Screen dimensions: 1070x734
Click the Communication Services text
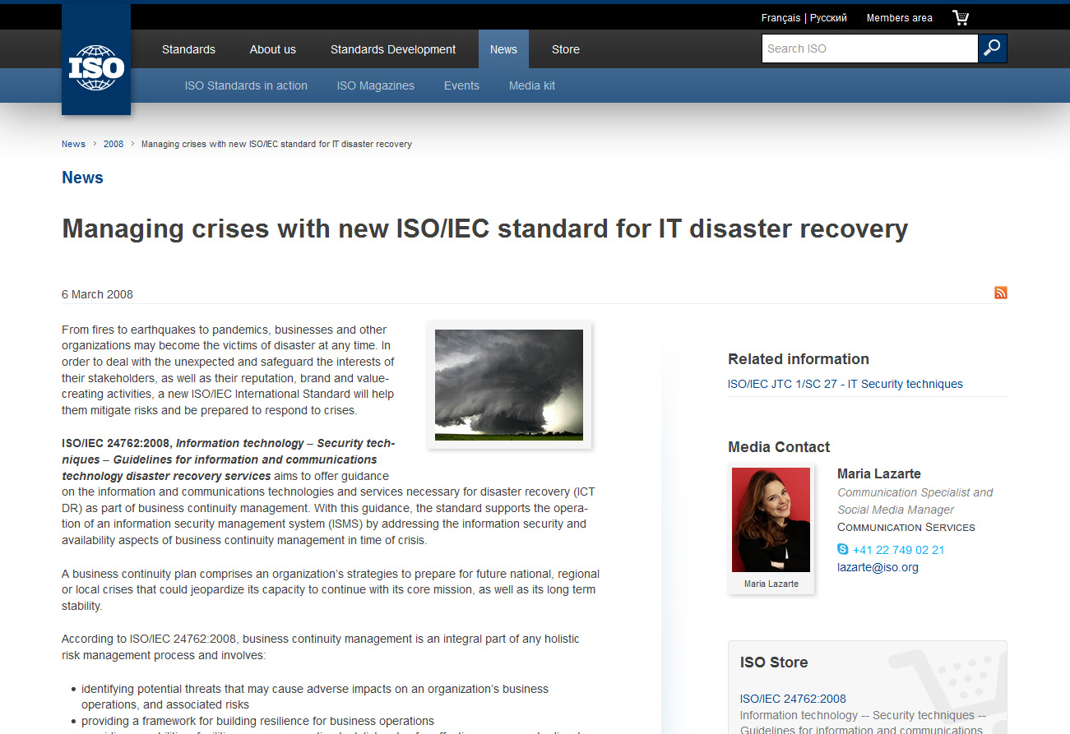(x=906, y=527)
